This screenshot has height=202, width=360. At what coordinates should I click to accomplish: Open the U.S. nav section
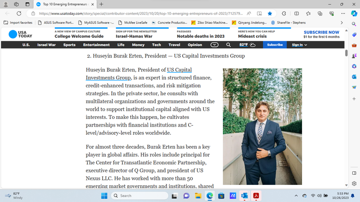click(x=26, y=45)
